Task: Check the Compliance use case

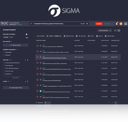Action: pos(4,74)
